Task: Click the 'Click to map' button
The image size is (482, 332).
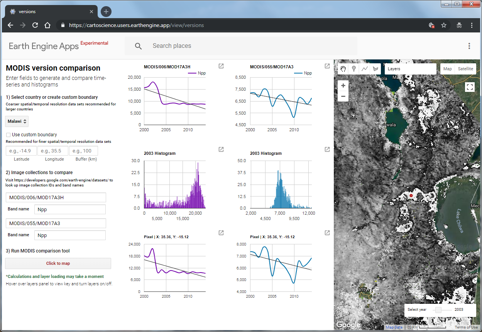Action: tap(58, 263)
